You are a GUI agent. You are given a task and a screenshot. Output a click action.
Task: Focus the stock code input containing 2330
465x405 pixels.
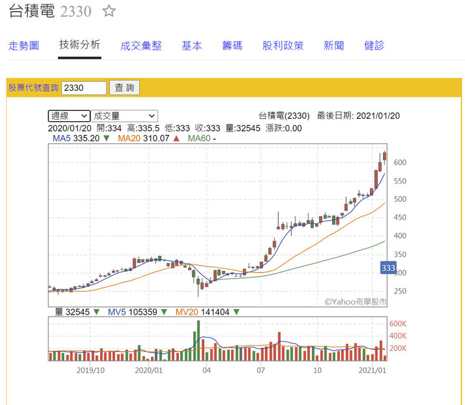click(84, 88)
